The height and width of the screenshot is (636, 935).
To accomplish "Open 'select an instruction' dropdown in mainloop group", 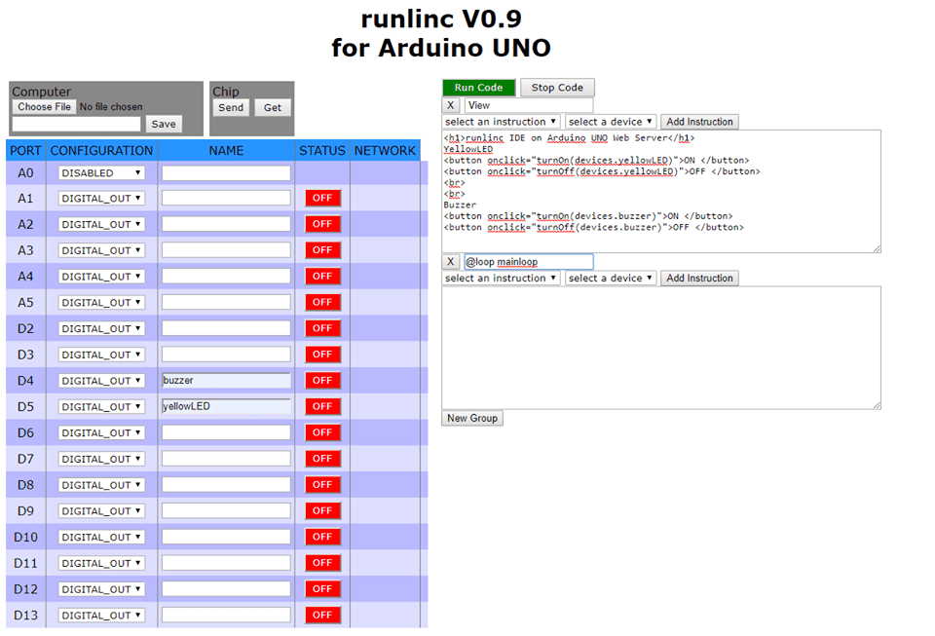I will (501, 279).
